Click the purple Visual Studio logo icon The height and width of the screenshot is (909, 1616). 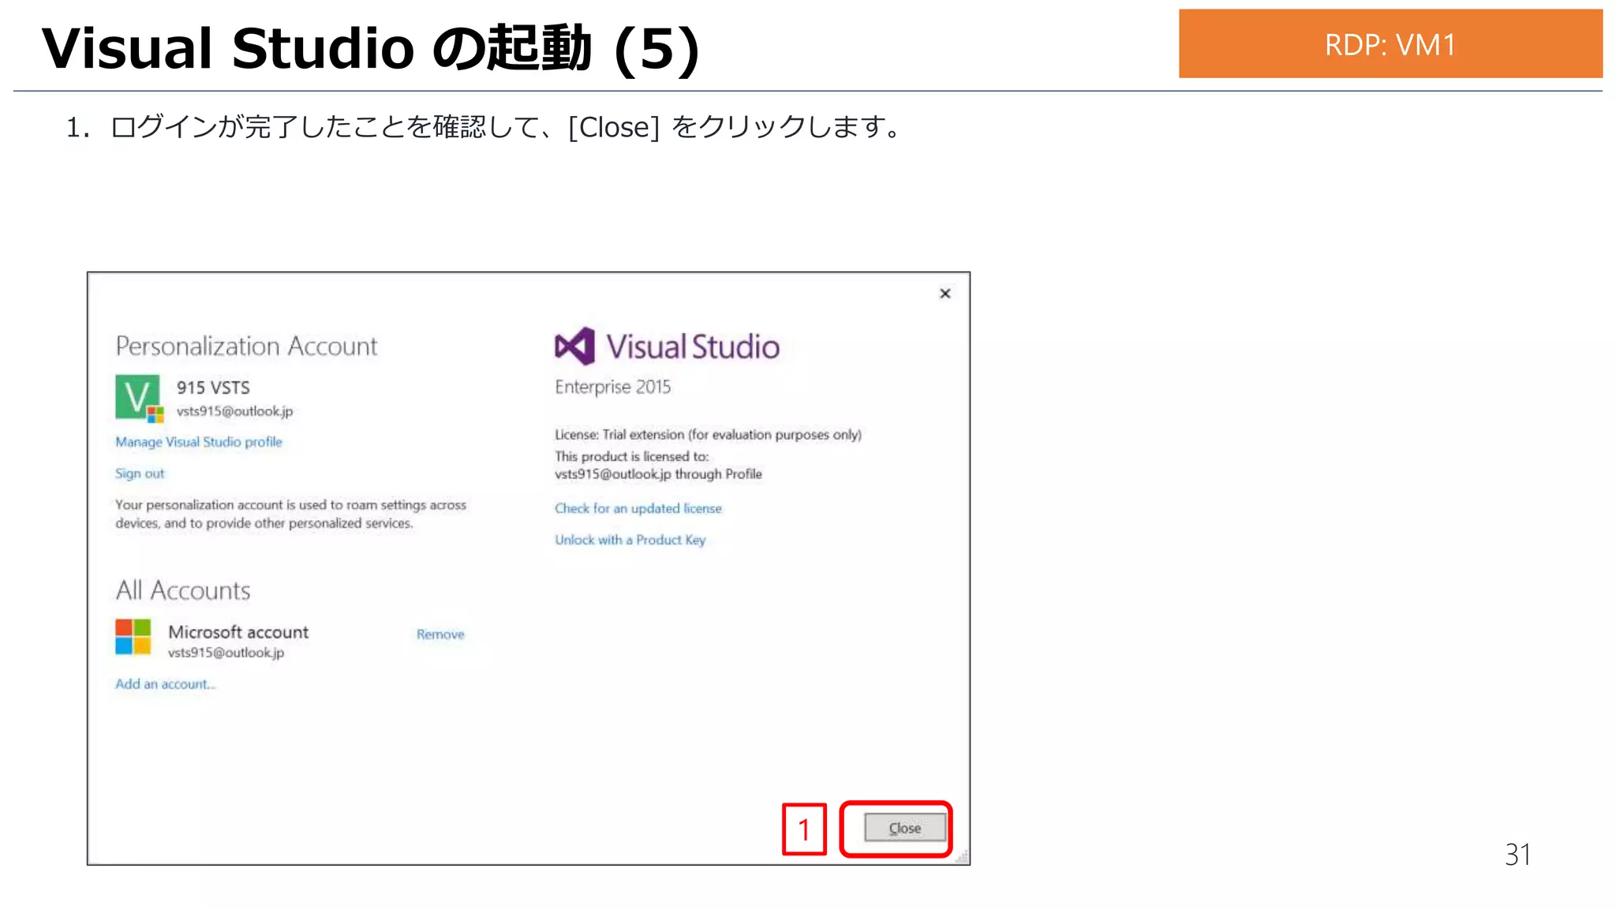click(x=574, y=346)
